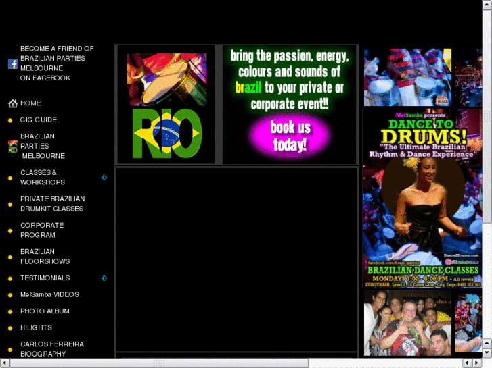Open the Testimonials page

click(x=45, y=278)
